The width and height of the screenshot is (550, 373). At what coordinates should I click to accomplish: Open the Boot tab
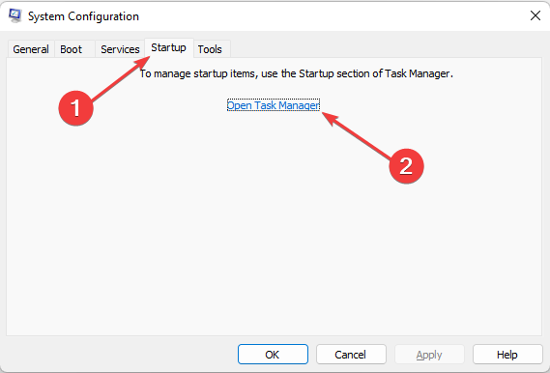point(71,49)
